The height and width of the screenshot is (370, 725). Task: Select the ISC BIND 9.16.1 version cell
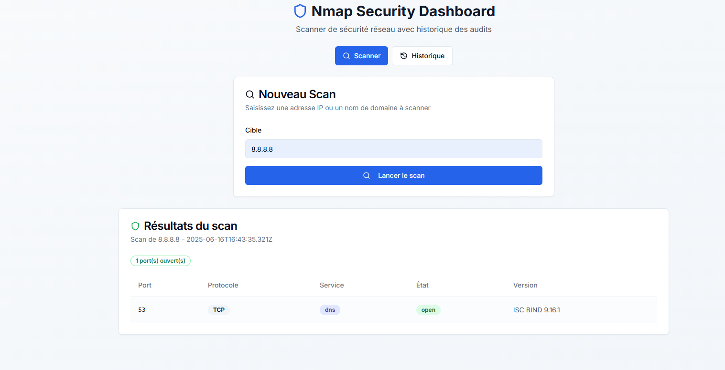coord(536,310)
